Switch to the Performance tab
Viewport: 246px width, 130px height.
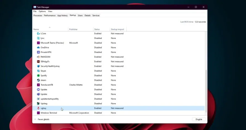point(49,15)
